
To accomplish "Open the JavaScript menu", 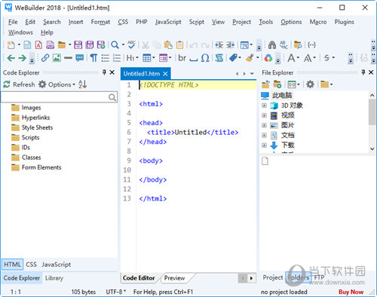I will click(x=168, y=22).
